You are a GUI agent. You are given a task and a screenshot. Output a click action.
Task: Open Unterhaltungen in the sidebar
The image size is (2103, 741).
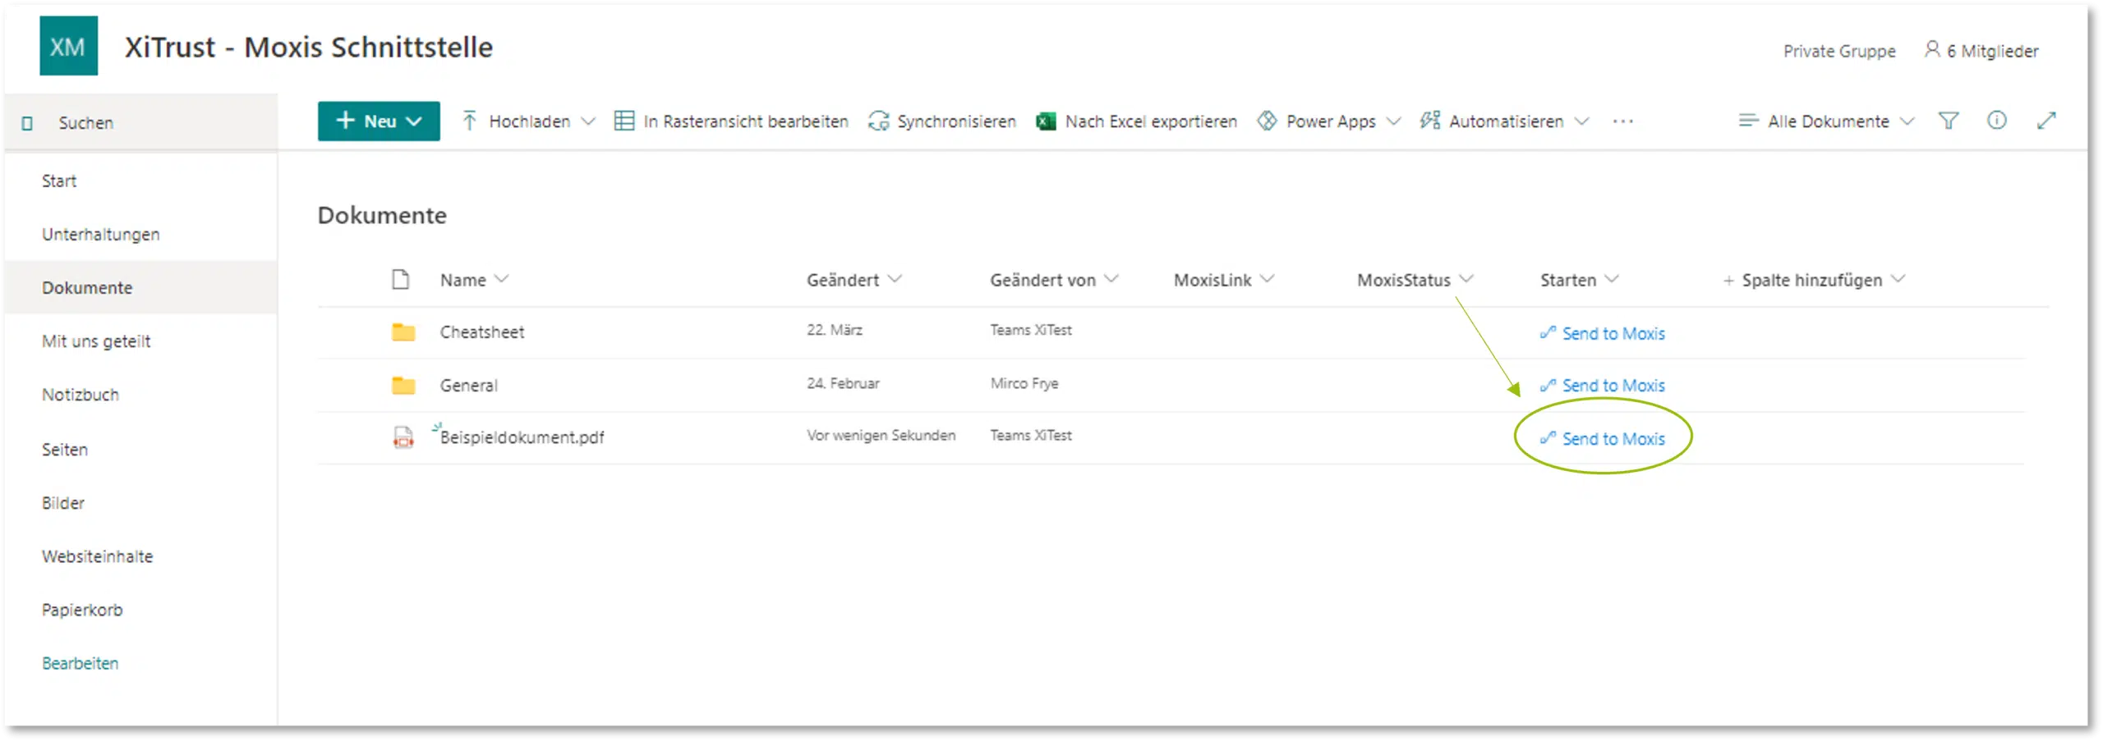(101, 235)
